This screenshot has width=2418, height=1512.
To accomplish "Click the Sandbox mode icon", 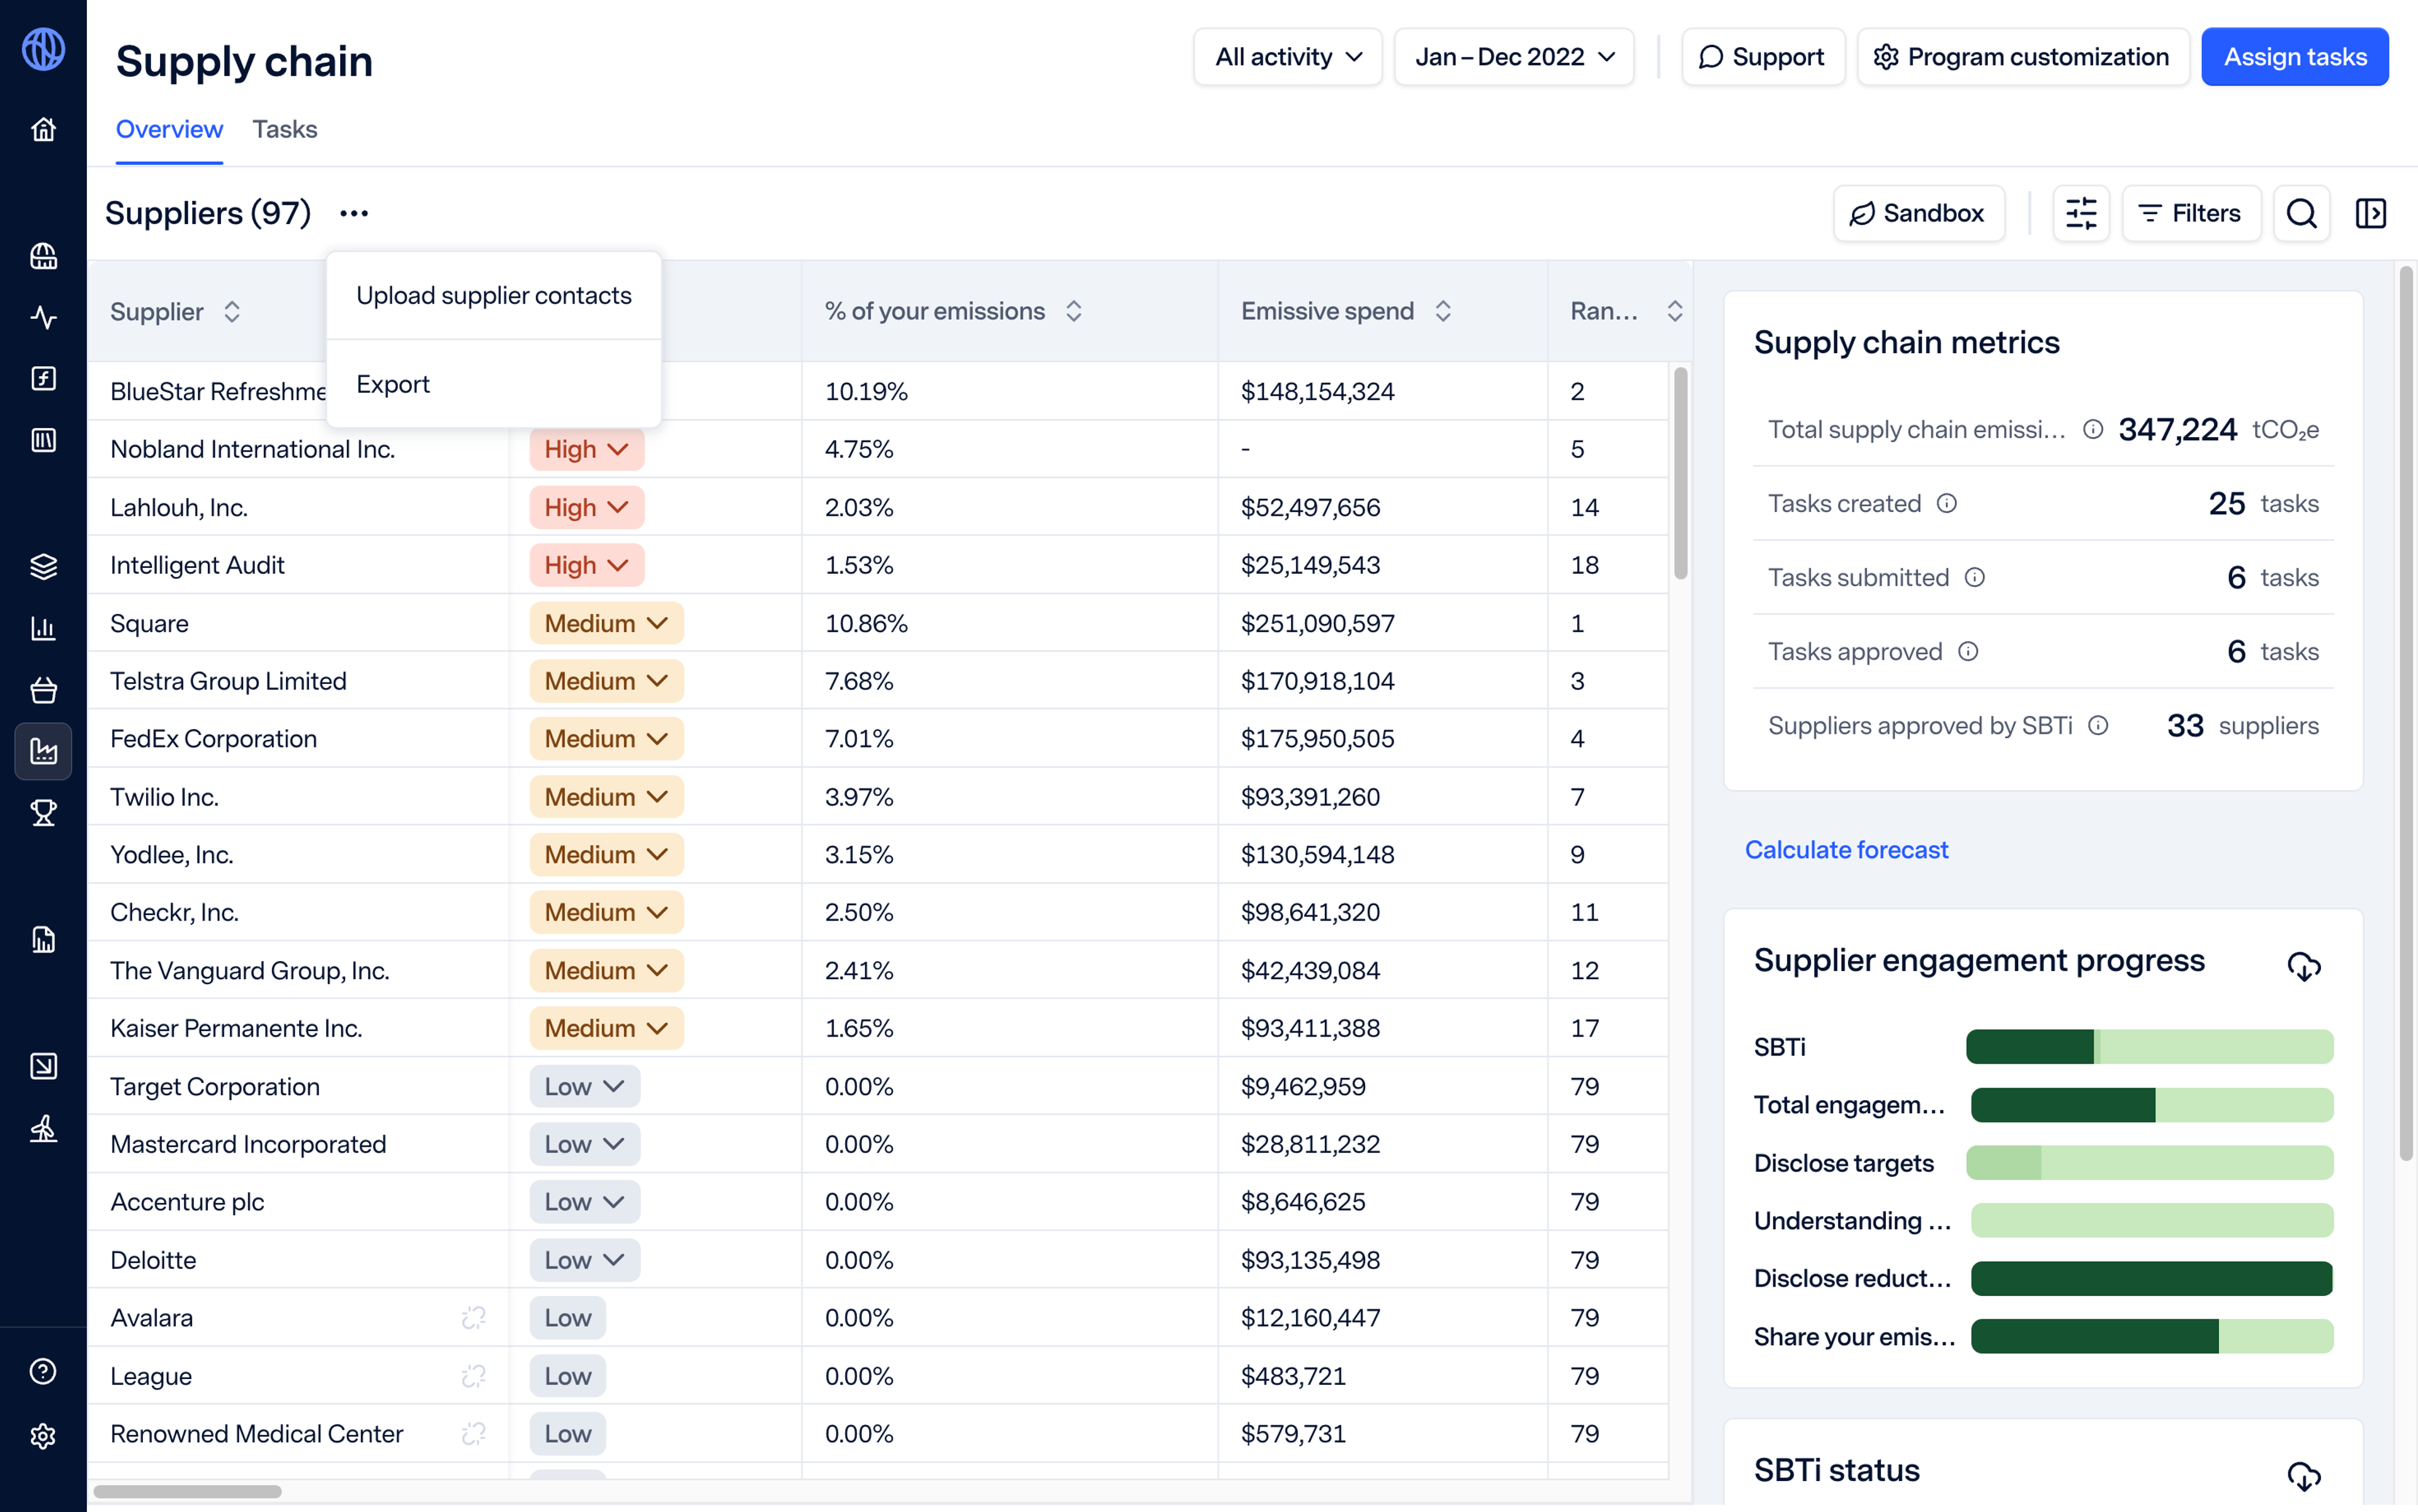I will pyautogui.click(x=1865, y=212).
